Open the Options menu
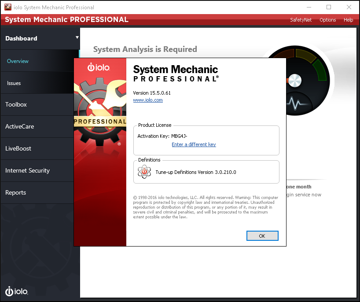 [x=327, y=20]
